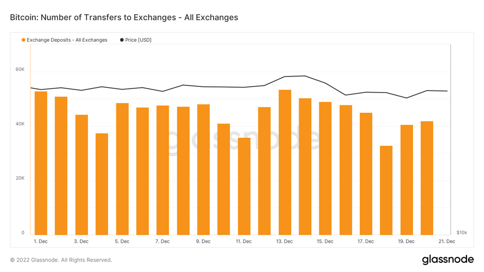Click the 5. Dec x-axis label

pyautogui.click(x=122, y=241)
